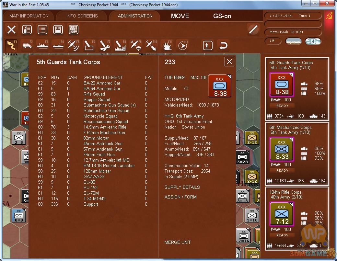Click the T-34 M1942 ground element row
The image size is (337, 261).
(x=95, y=199)
